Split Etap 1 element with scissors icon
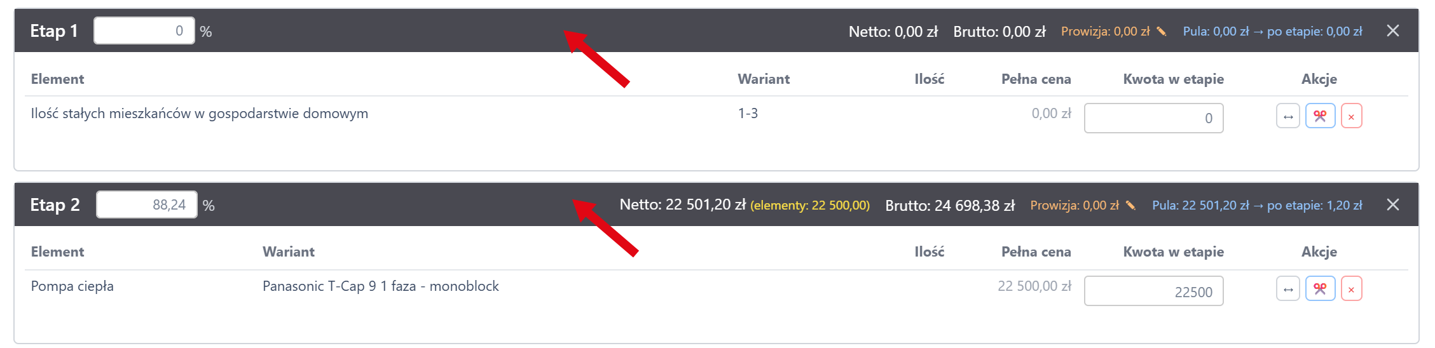This screenshot has height=348, width=1435. [x=1320, y=116]
